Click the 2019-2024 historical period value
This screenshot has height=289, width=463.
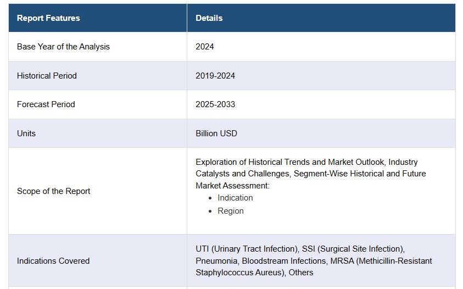(x=215, y=76)
